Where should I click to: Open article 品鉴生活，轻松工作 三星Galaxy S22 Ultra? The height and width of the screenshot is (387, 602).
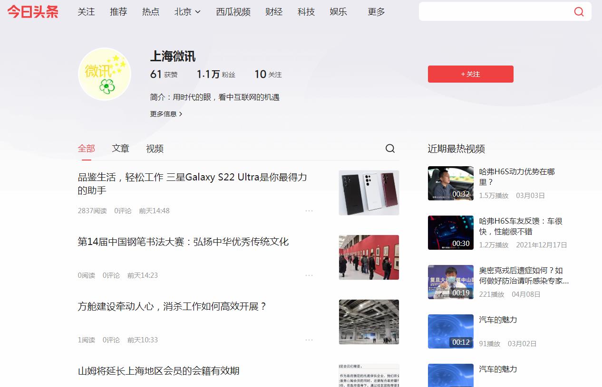193,184
